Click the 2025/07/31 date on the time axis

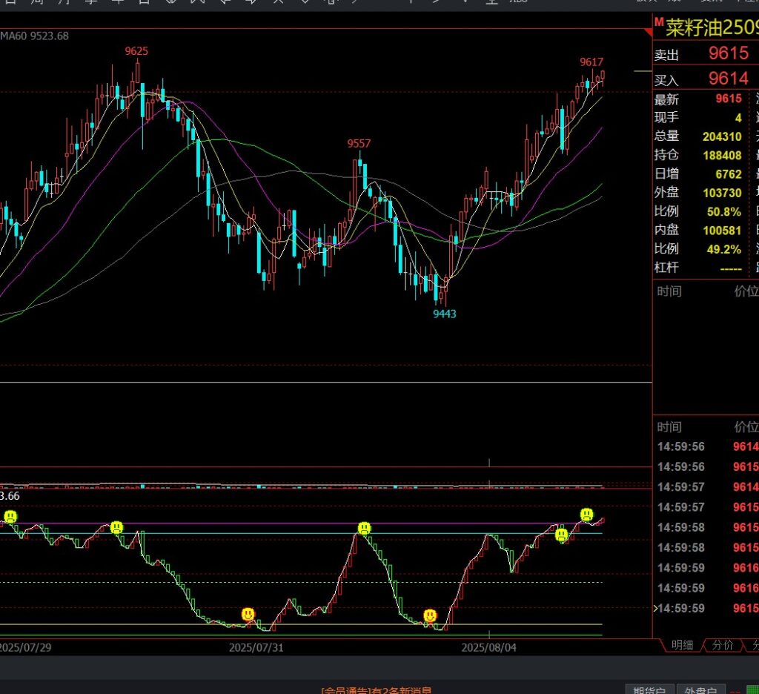click(256, 647)
